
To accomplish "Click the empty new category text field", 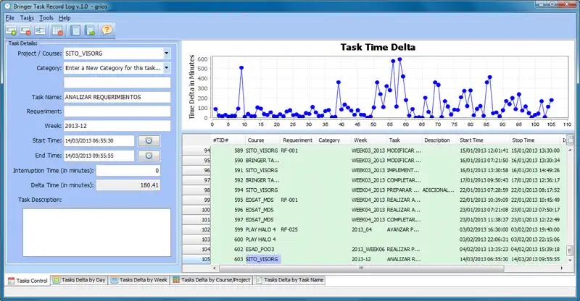I will point(117,82).
